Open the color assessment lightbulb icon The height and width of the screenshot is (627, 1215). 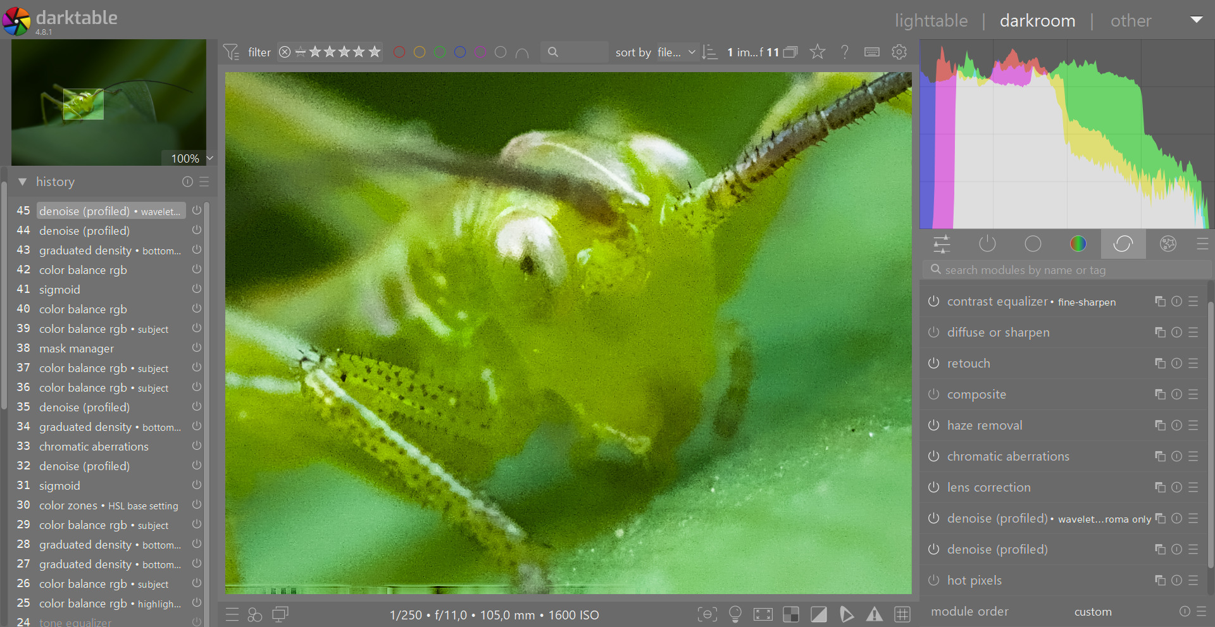click(735, 614)
